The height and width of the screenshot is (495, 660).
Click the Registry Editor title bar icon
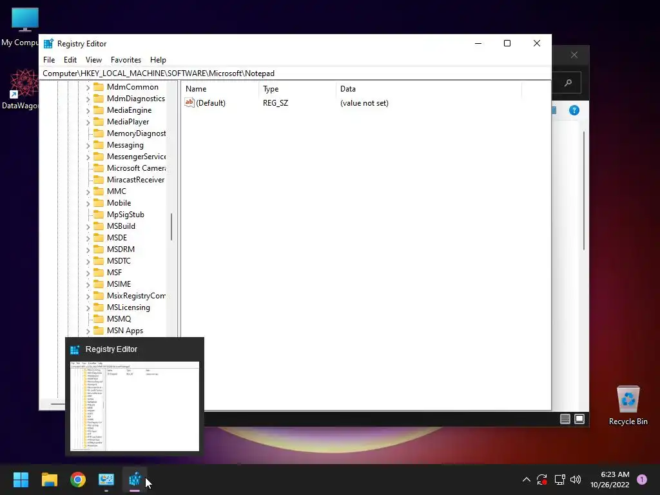(x=48, y=43)
